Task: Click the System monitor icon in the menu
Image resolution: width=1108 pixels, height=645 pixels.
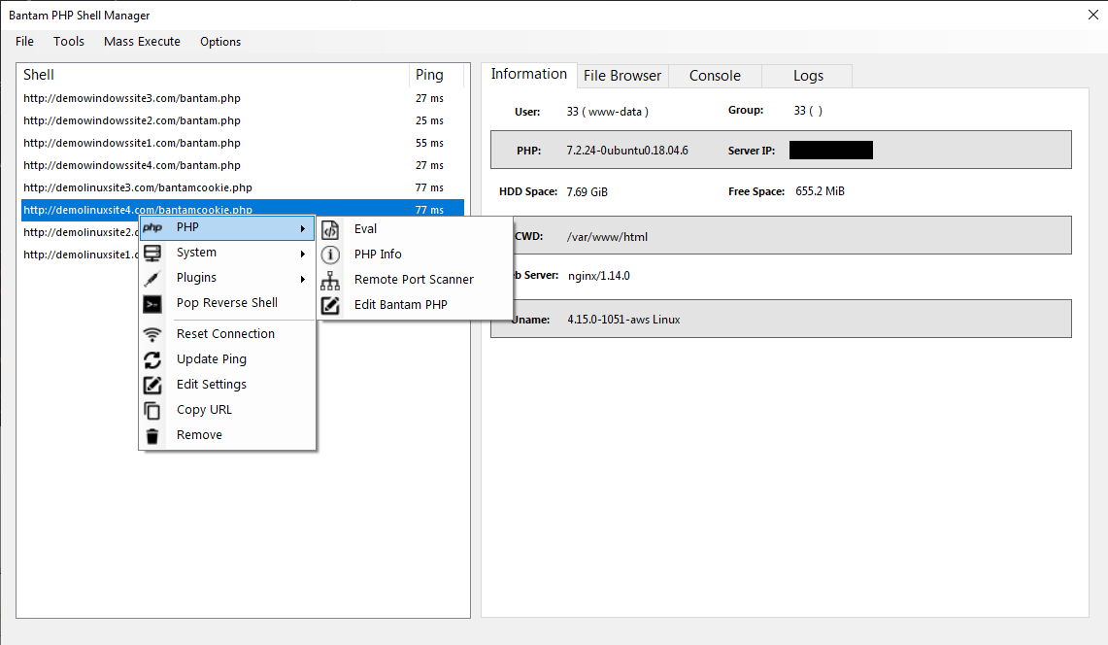Action: (152, 252)
